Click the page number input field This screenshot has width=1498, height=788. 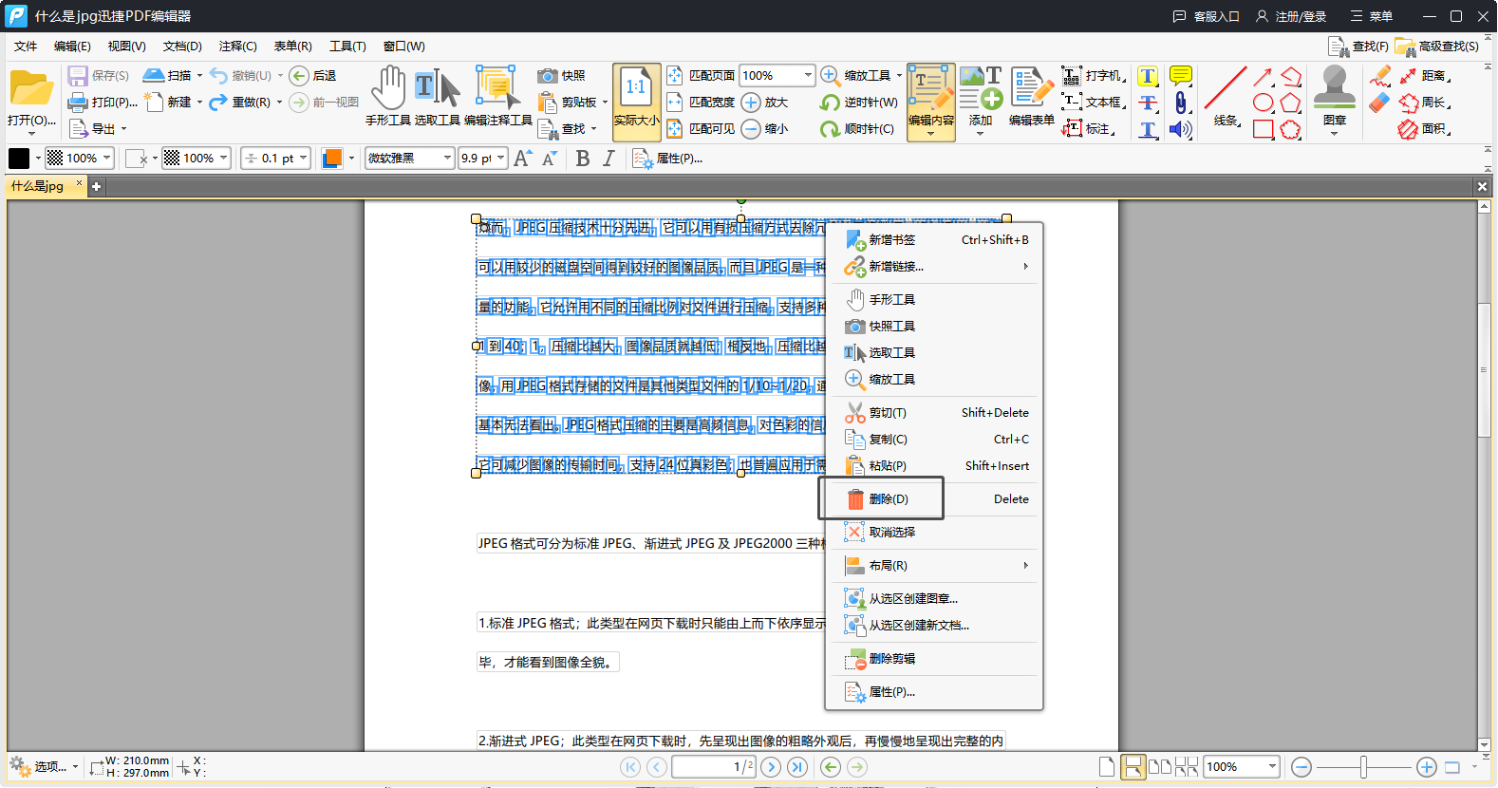click(x=713, y=767)
